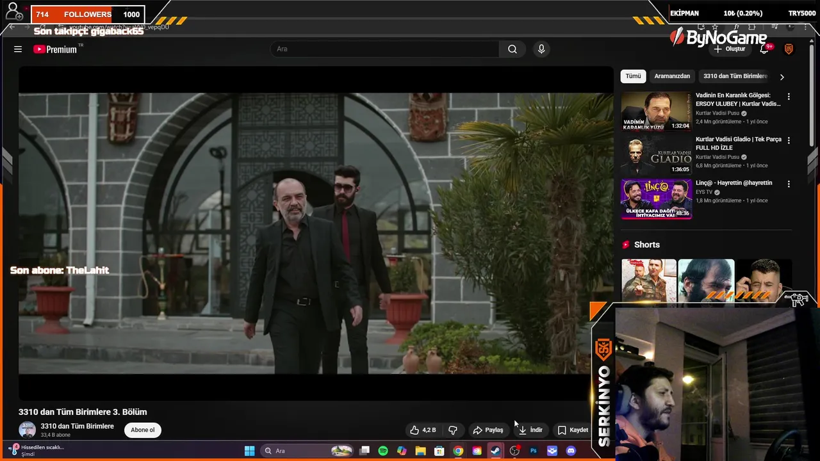The width and height of the screenshot is (820, 461).
Task: Open more options for Linç@ Hayrettin video
Action: tap(789, 184)
